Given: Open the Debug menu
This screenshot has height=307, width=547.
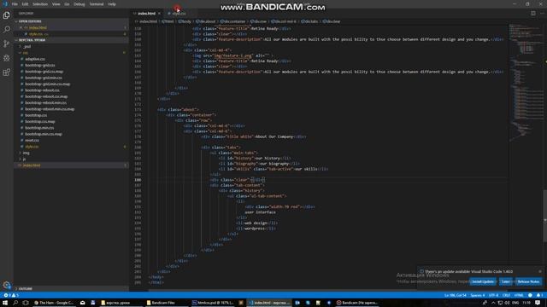Looking at the screenshot, I should (79, 4).
